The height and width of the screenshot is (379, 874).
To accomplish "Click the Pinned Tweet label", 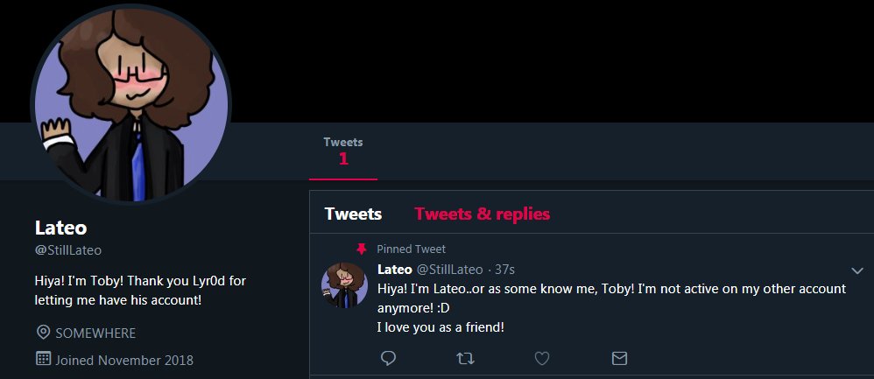I will (x=412, y=249).
